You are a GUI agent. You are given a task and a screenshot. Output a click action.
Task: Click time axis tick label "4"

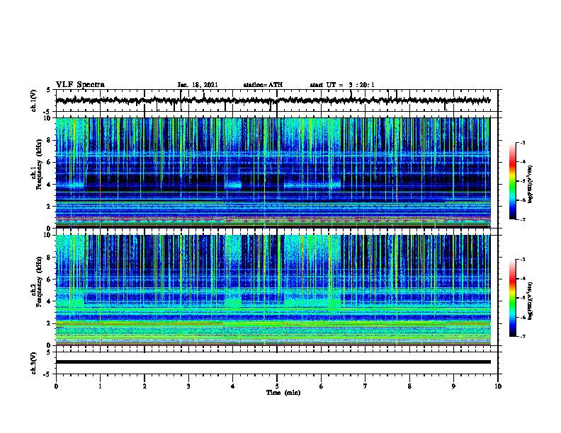coord(233,386)
